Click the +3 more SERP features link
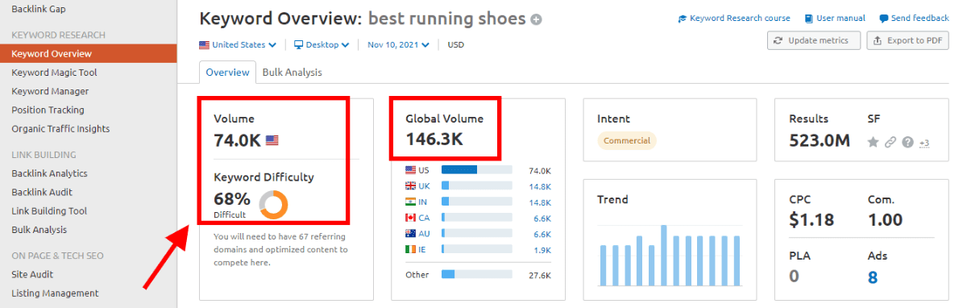This screenshot has height=308, width=967. click(924, 144)
